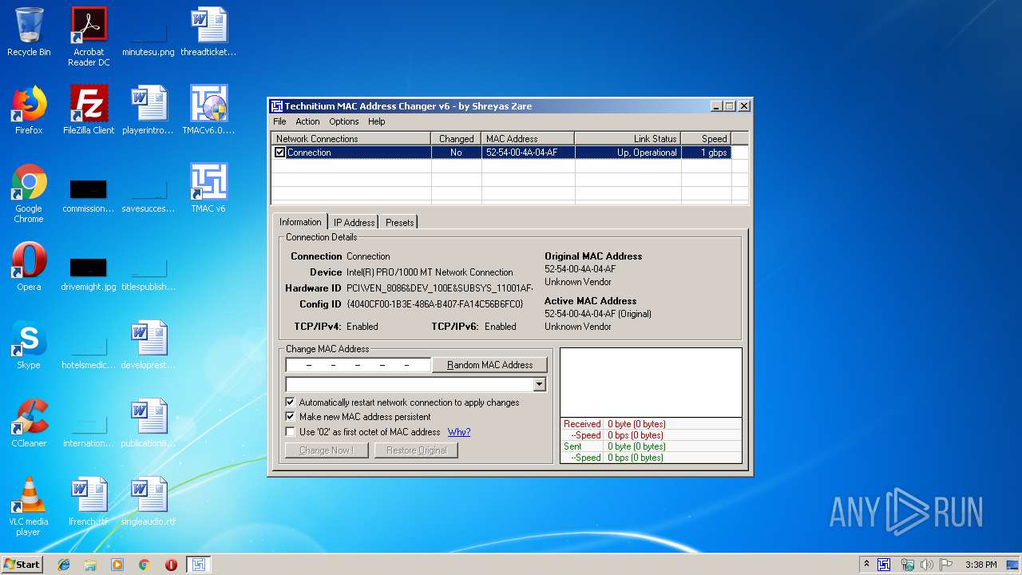The image size is (1022, 575).
Task: Launch VLC media player shortcut
Action: tap(29, 506)
